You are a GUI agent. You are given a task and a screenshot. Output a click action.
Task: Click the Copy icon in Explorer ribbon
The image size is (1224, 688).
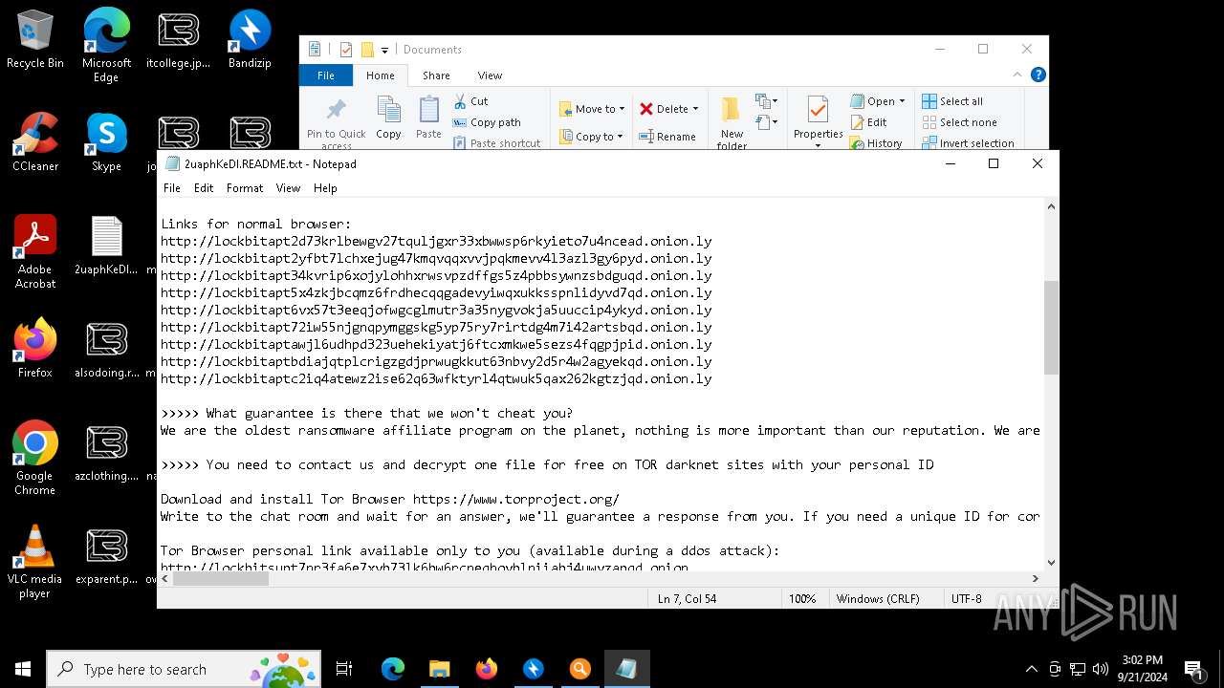[388, 118]
